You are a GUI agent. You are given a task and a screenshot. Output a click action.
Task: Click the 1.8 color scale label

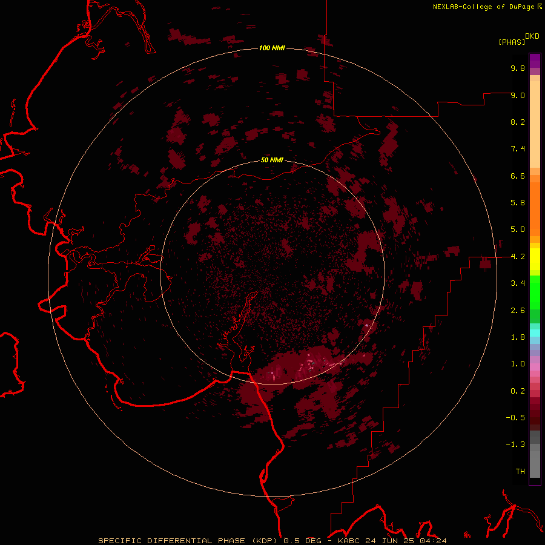(518, 337)
